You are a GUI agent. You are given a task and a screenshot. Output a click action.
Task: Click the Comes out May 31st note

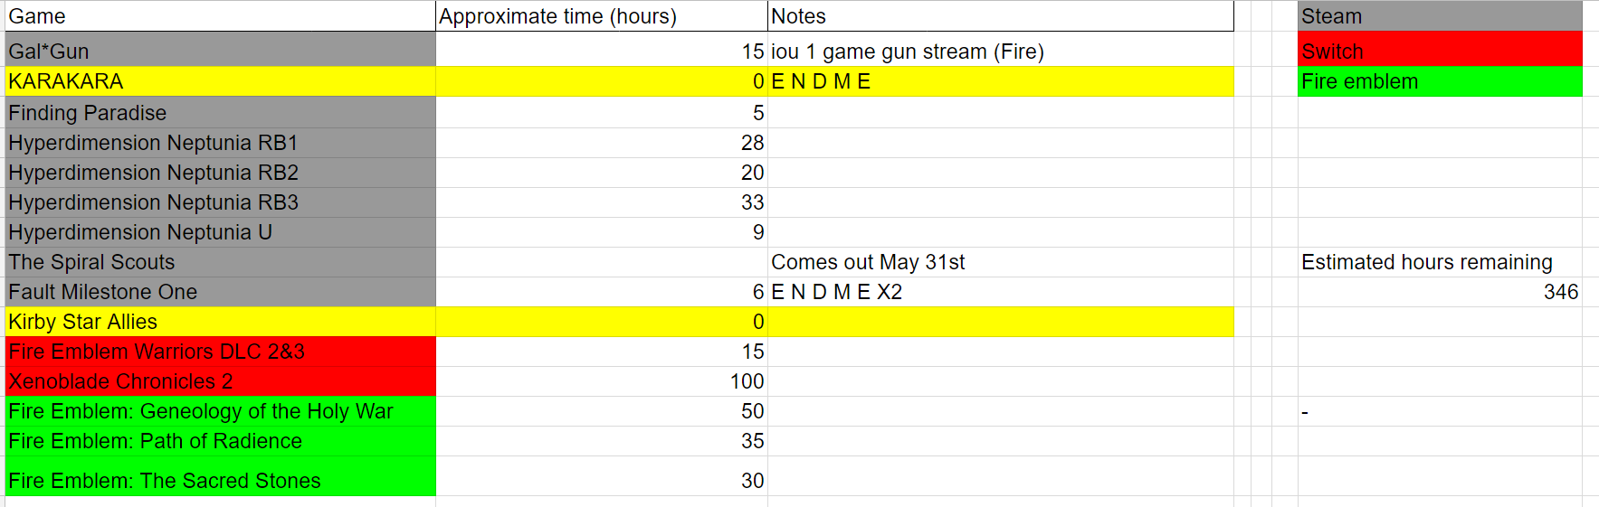coord(868,262)
